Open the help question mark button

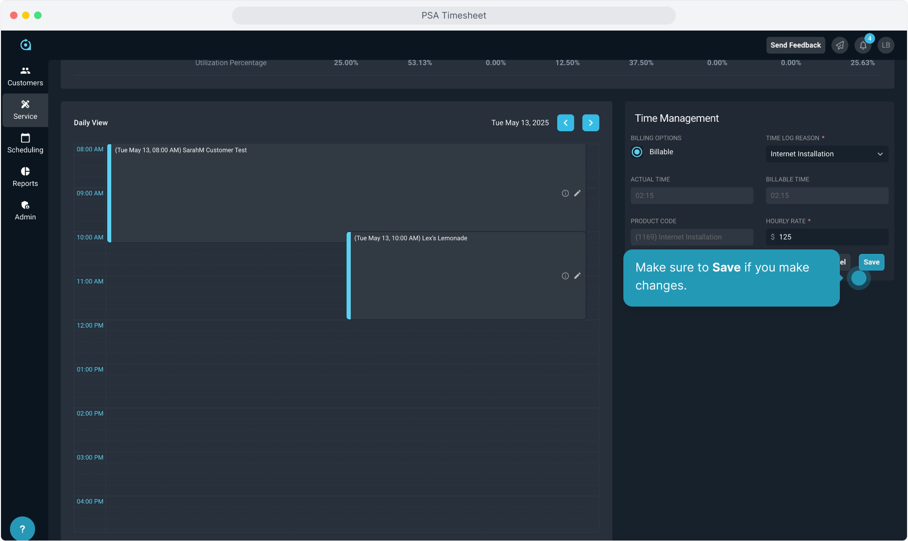coord(23,528)
